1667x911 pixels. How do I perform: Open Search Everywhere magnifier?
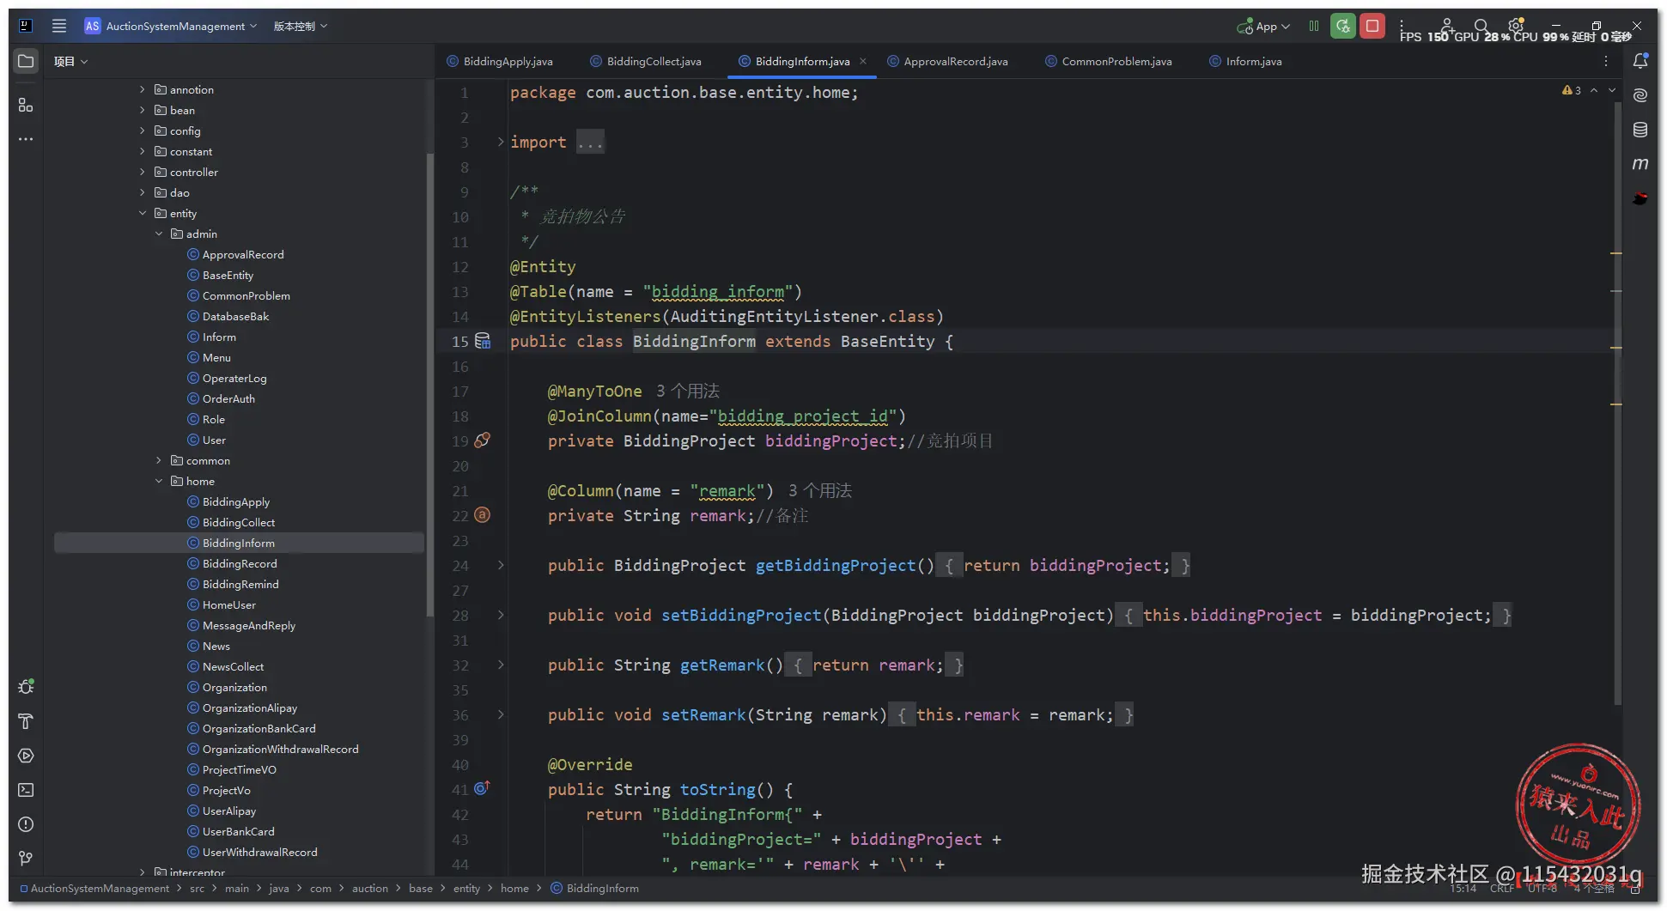click(1481, 26)
